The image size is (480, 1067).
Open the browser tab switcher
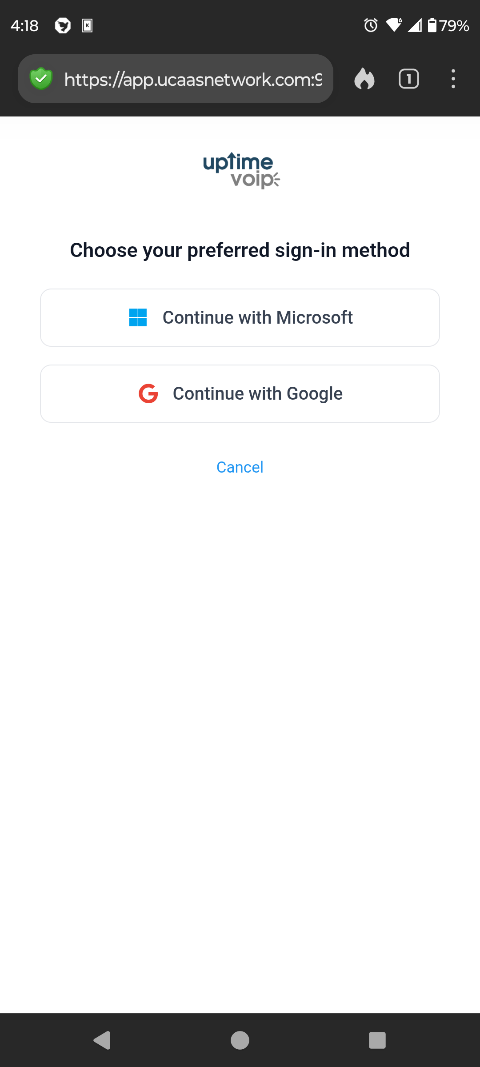(408, 79)
